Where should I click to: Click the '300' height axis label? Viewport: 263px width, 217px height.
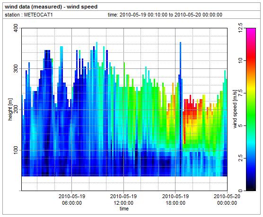[15, 69]
